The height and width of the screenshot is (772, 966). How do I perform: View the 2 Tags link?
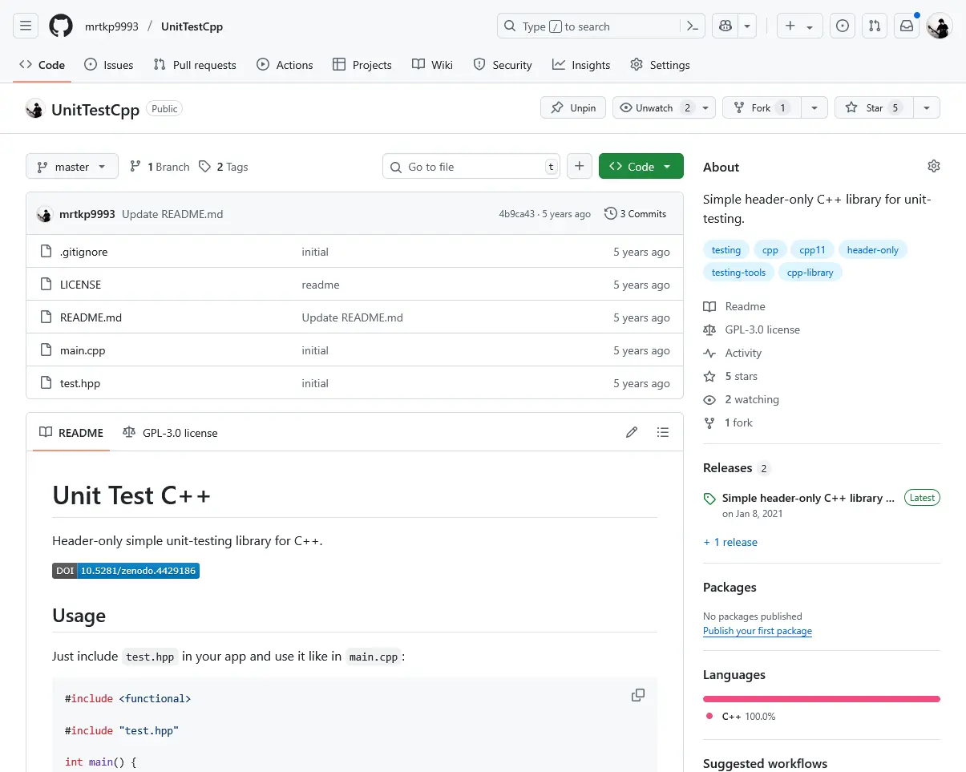coord(224,167)
